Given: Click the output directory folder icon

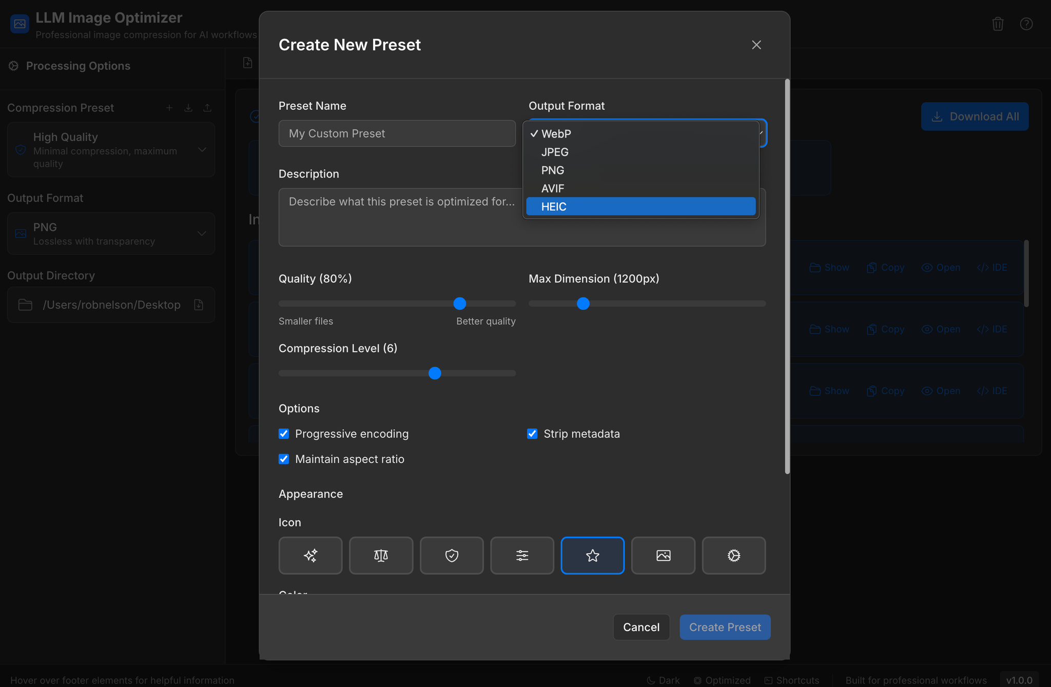Looking at the screenshot, I should pos(25,305).
